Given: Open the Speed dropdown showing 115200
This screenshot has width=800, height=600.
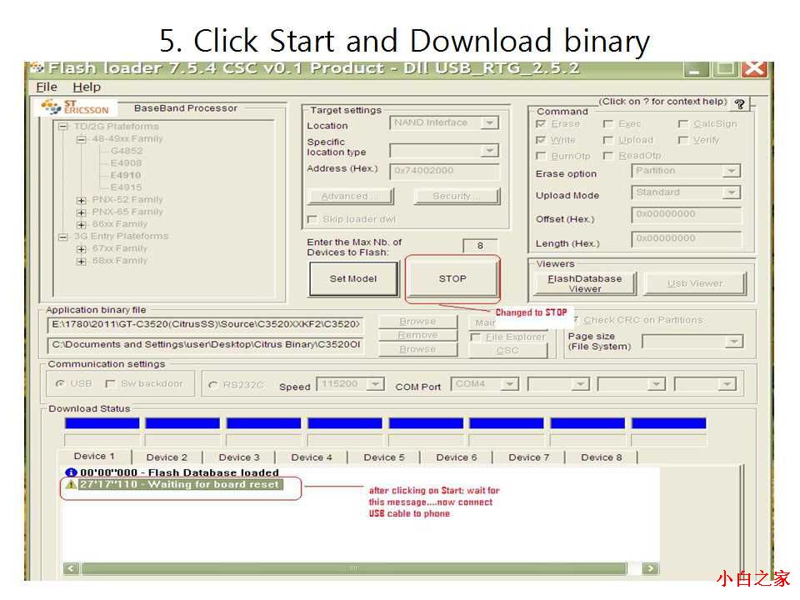Looking at the screenshot, I should point(376,383).
